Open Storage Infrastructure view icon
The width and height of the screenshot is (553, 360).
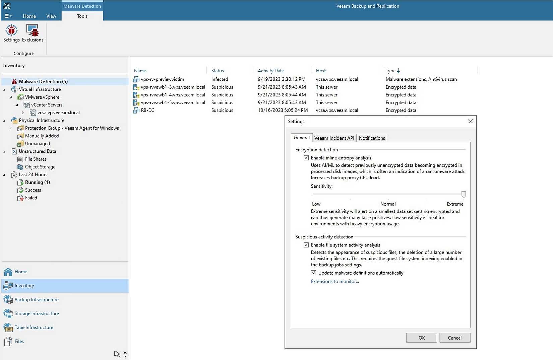click(x=8, y=313)
